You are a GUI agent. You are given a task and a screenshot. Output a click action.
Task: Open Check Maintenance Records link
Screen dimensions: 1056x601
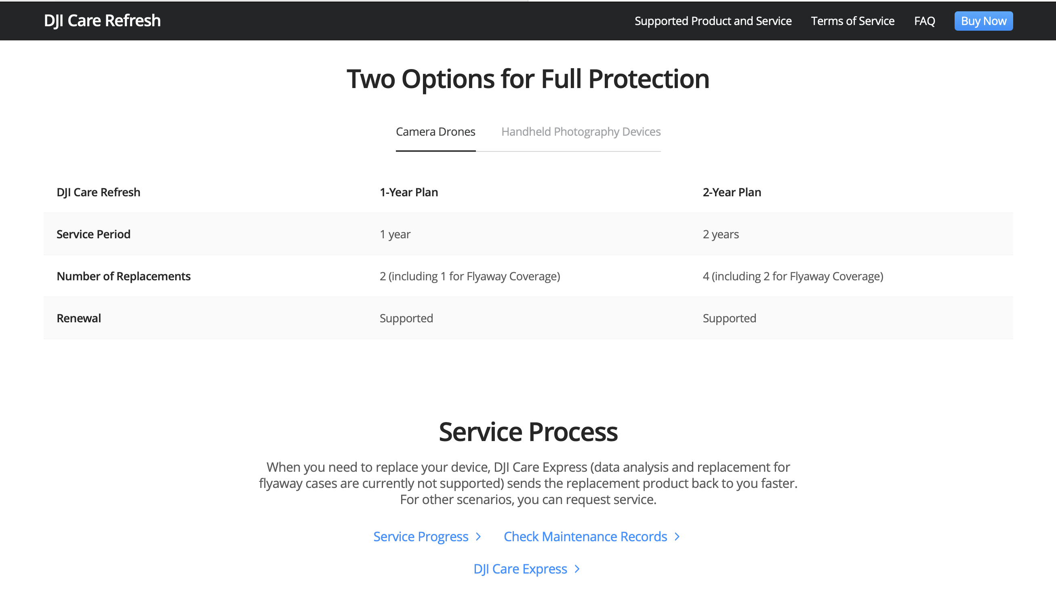(585, 536)
